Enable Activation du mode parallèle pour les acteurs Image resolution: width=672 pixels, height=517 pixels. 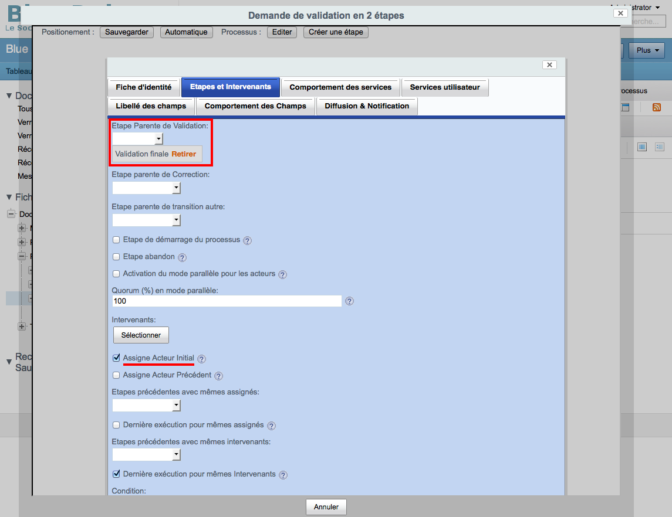pos(116,274)
